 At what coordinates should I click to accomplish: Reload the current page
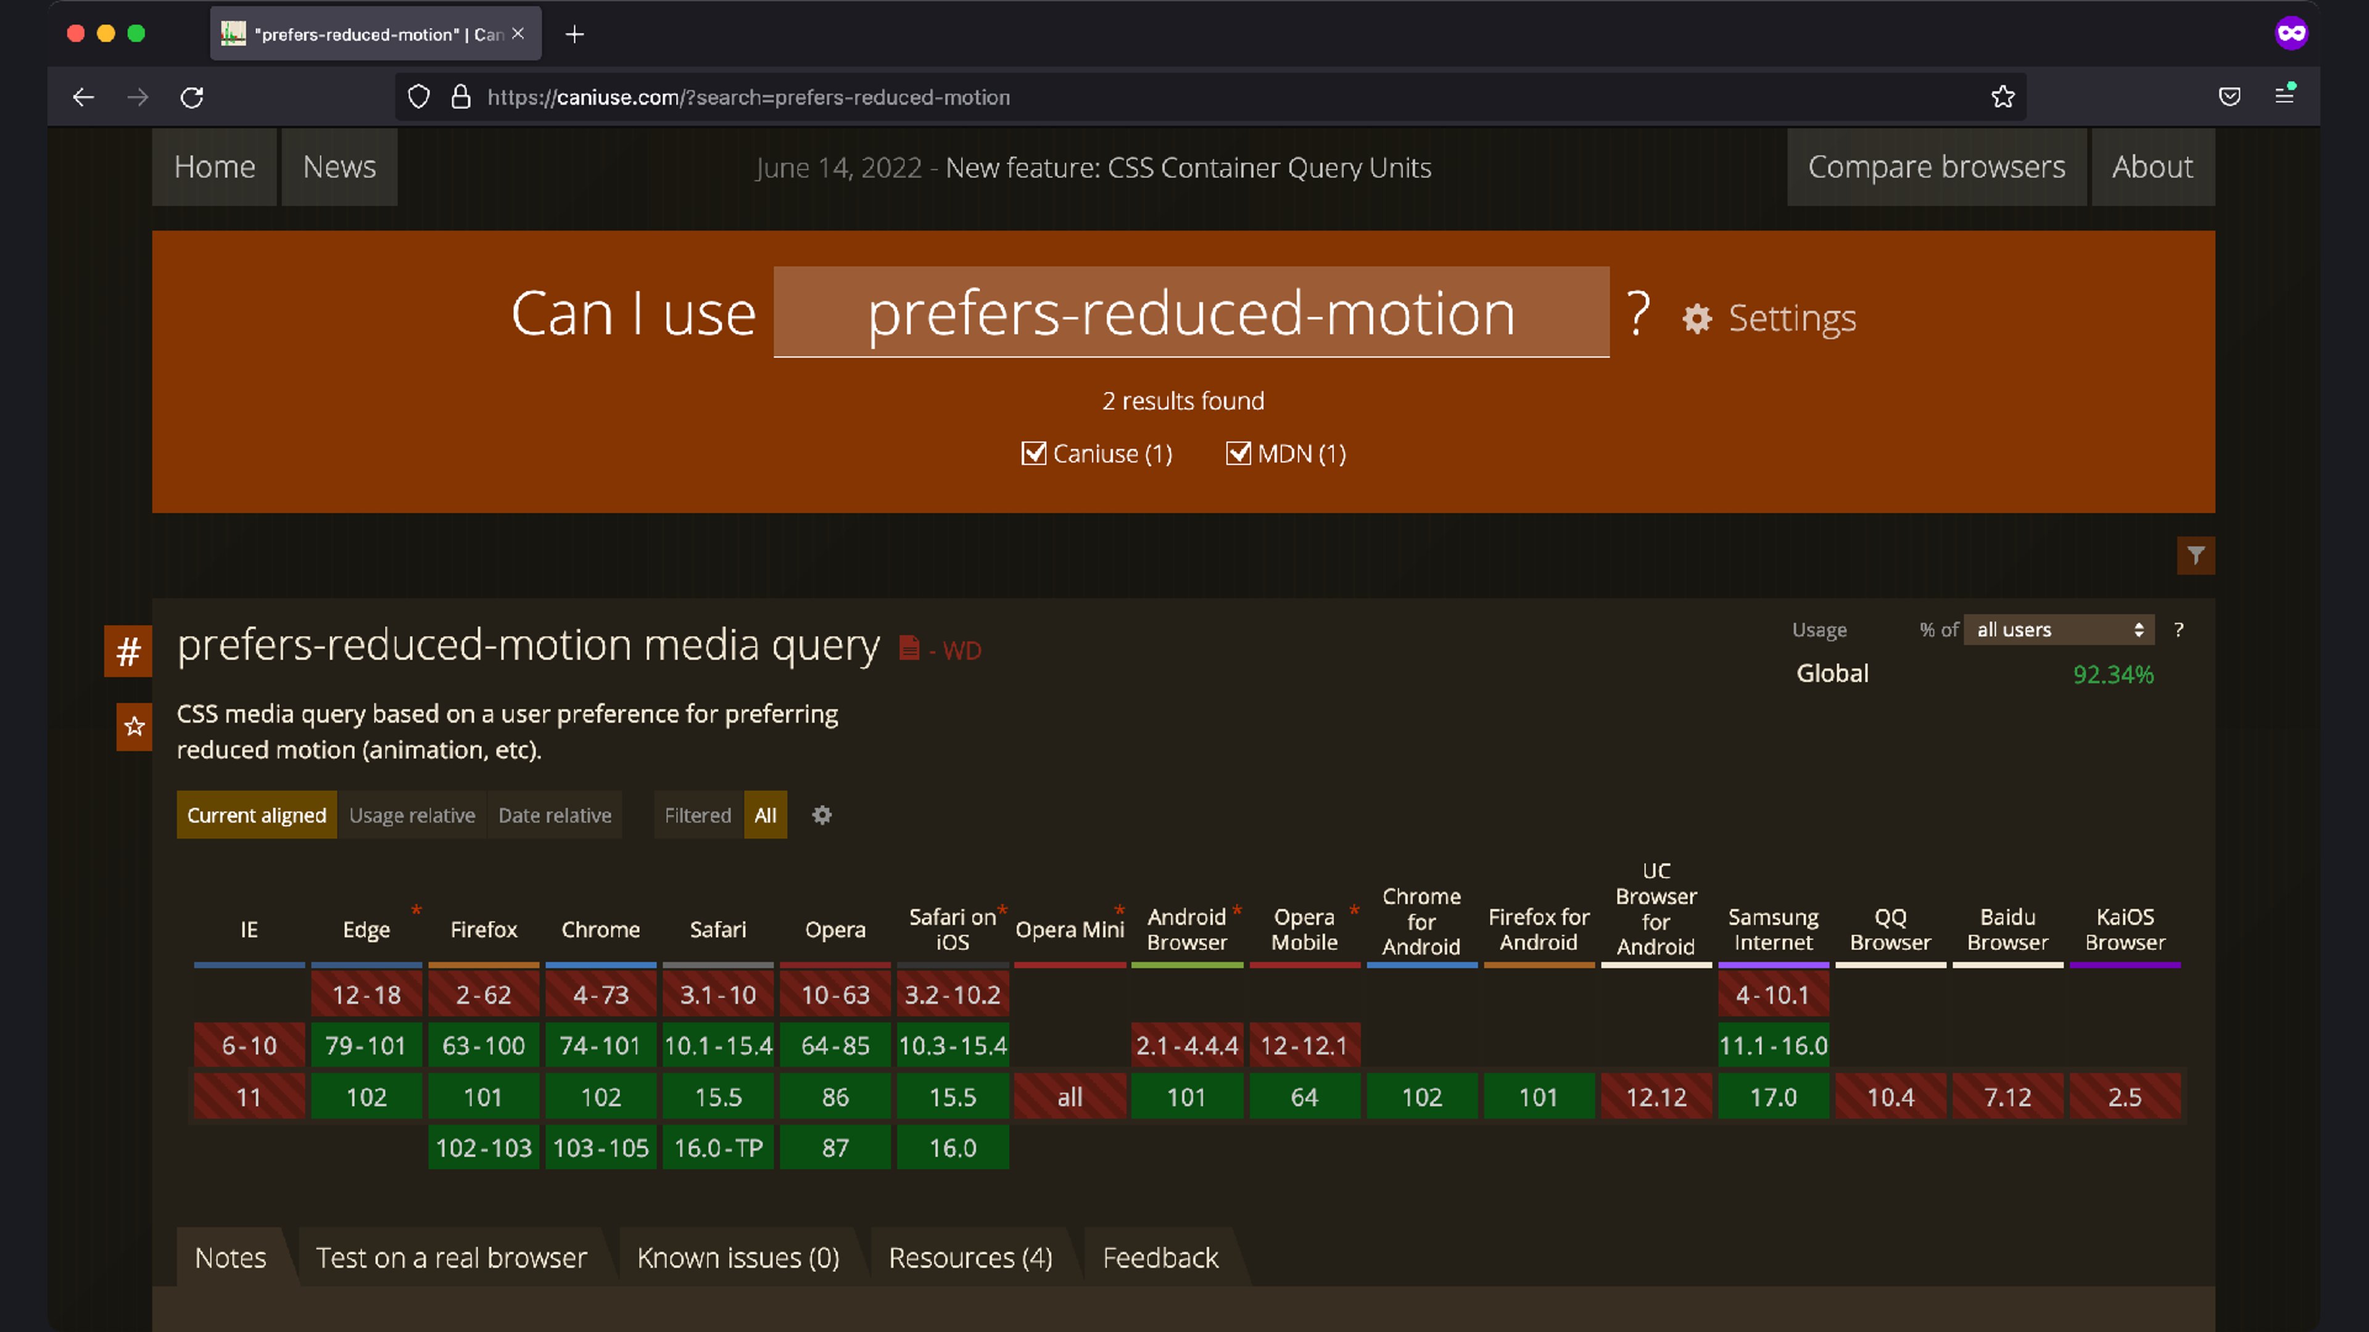(191, 97)
